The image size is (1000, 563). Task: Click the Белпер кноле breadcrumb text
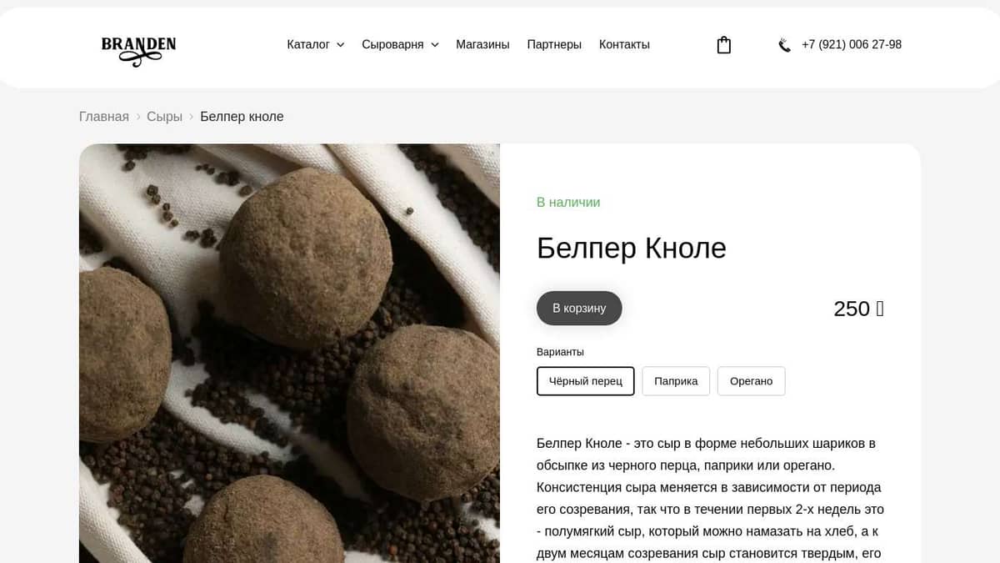tap(242, 117)
